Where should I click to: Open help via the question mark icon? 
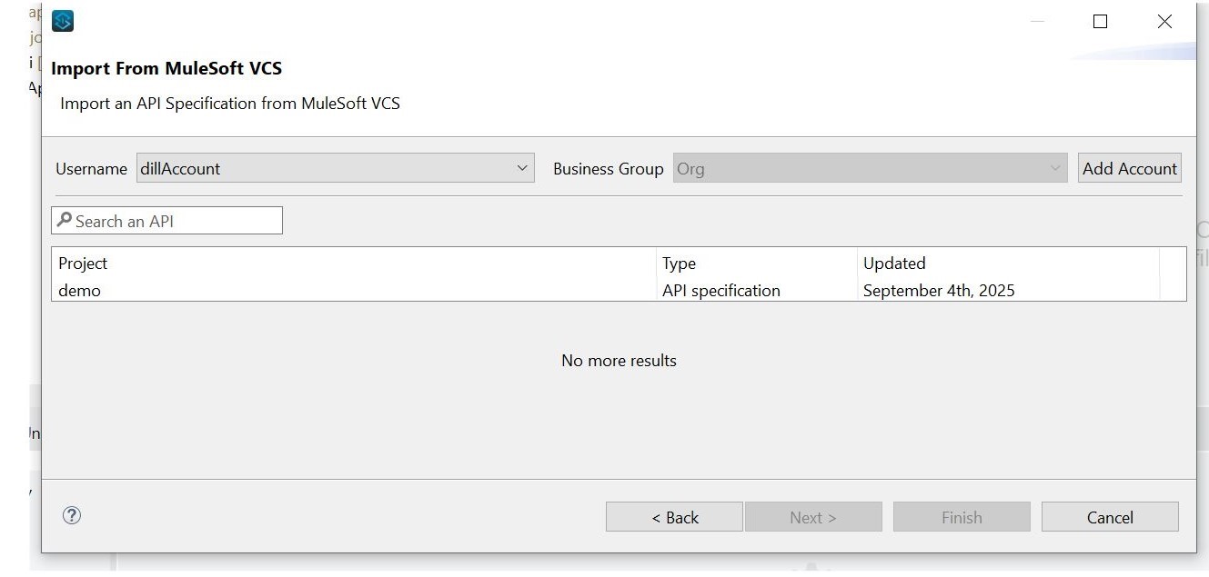(x=72, y=514)
